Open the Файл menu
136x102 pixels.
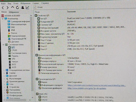[3, 4]
